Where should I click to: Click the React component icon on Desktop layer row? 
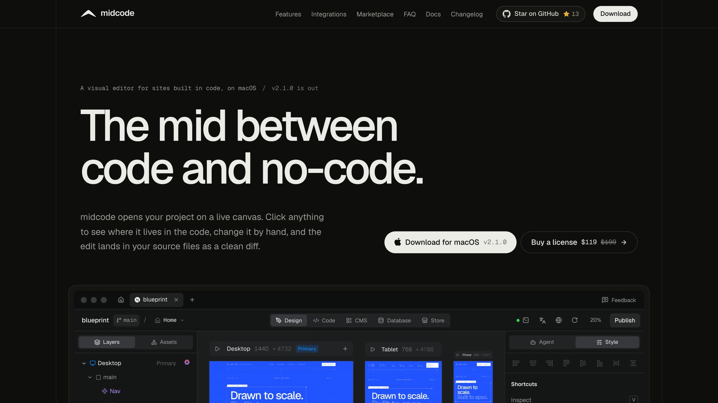coord(187,362)
